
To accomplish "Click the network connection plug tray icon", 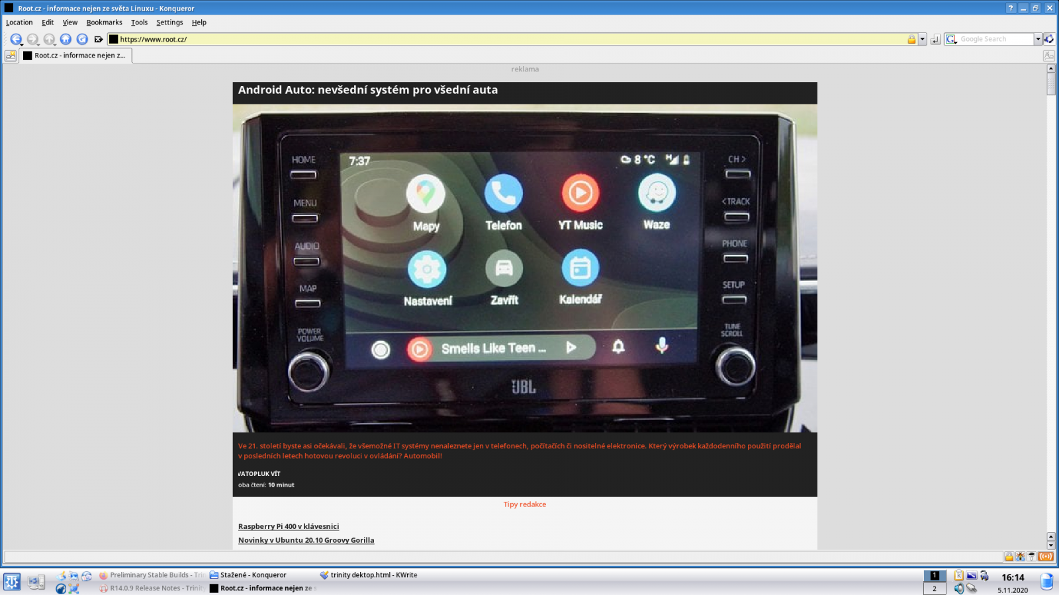I will [x=972, y=588].
